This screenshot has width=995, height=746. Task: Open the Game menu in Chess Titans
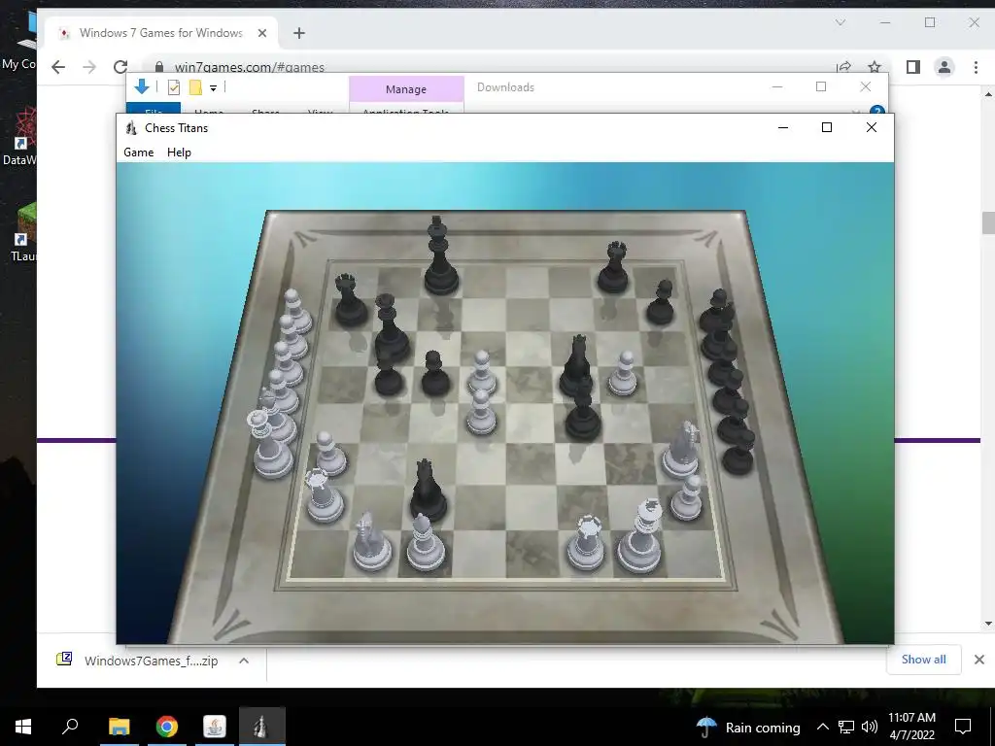click(138, 153)
